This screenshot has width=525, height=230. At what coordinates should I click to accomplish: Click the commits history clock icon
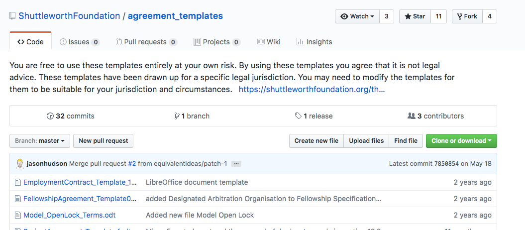pyautogui.click(x=50, y=116)
